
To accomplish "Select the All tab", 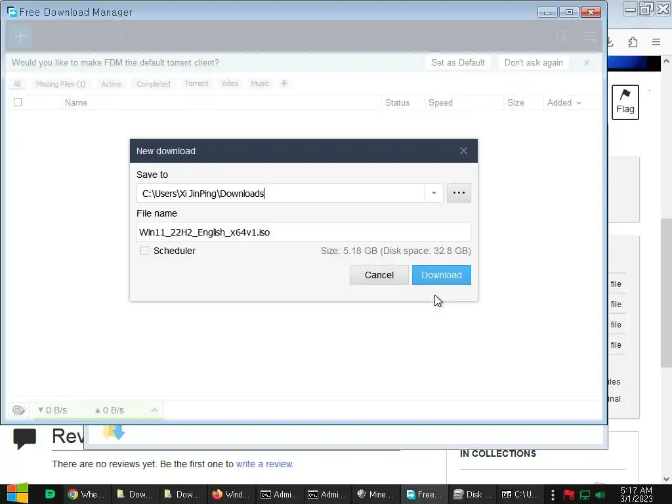I will click(x=17, y=84).
